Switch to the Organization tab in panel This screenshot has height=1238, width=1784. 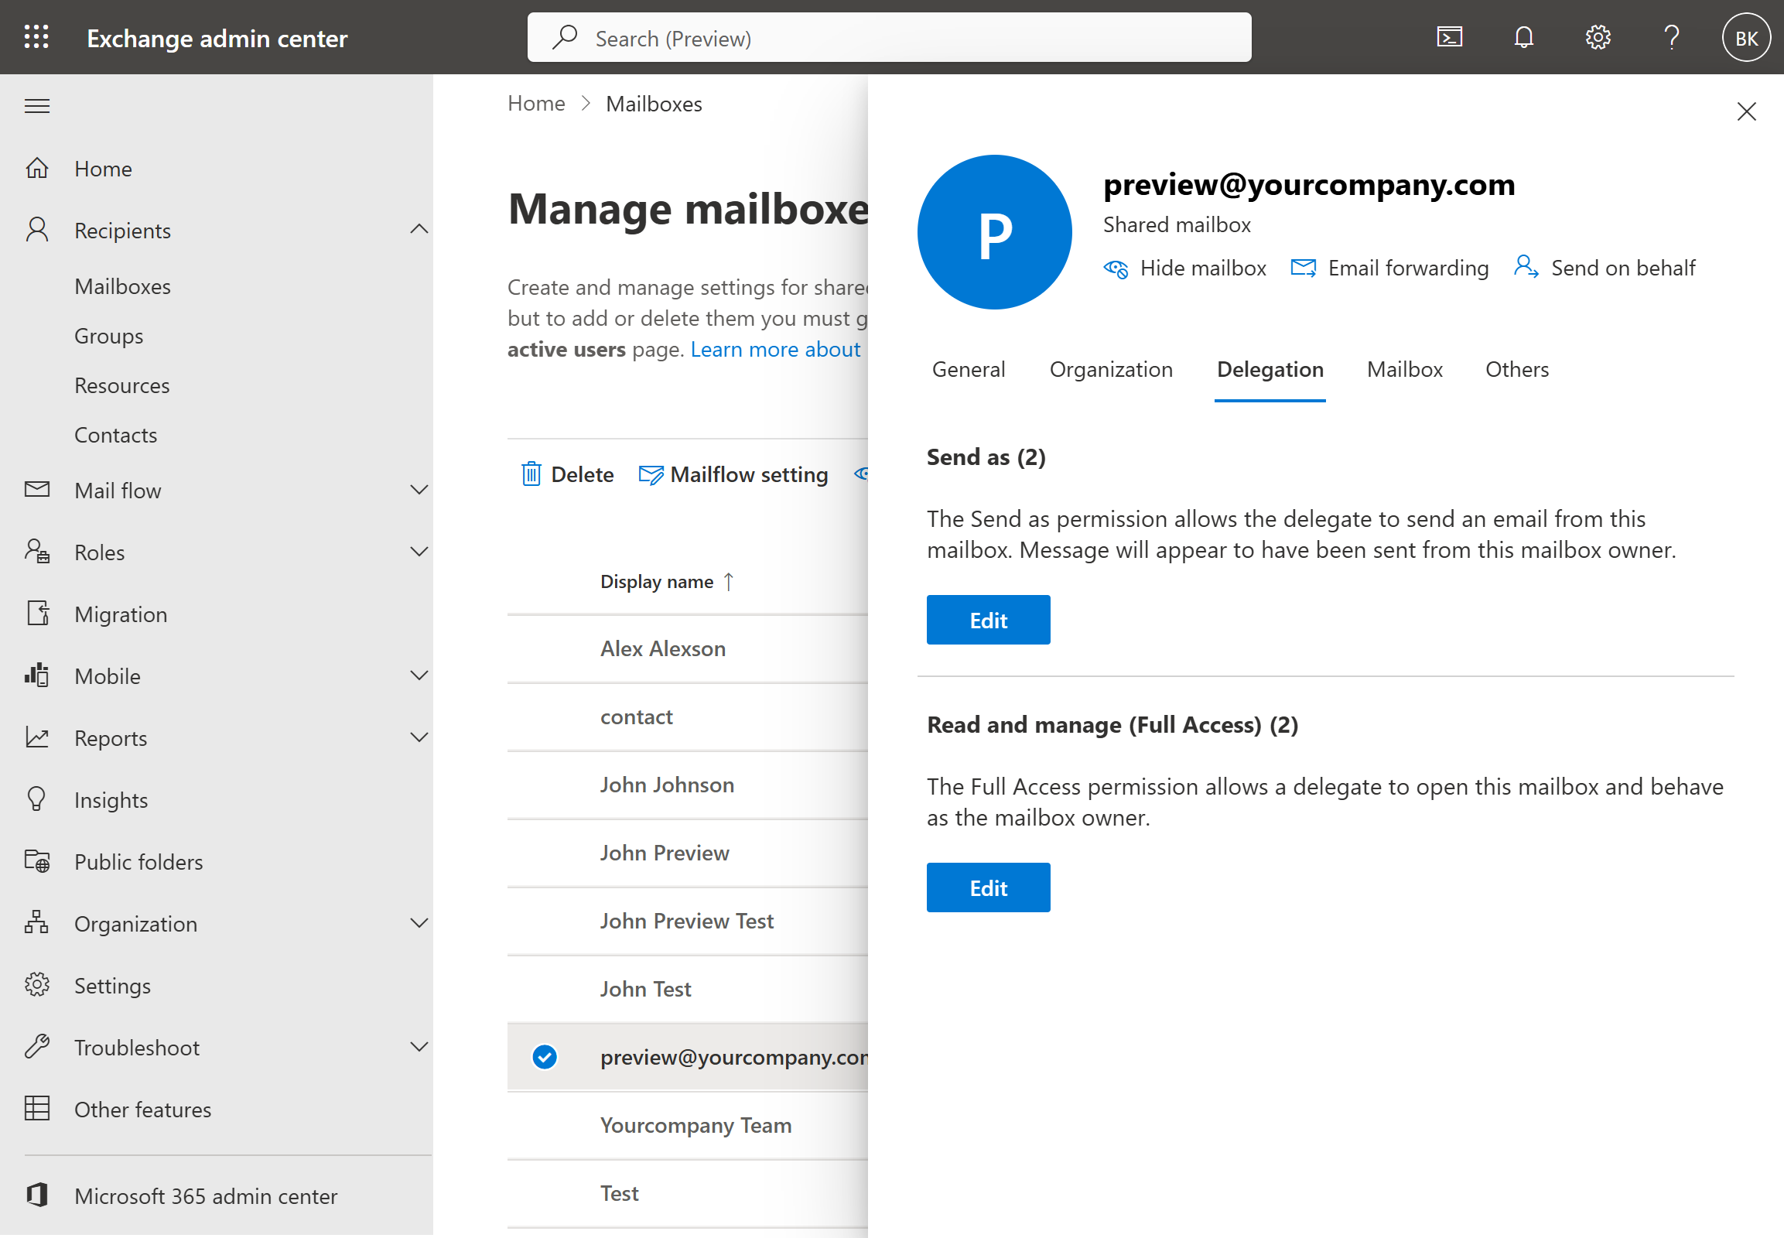[x=1111, y=370]
